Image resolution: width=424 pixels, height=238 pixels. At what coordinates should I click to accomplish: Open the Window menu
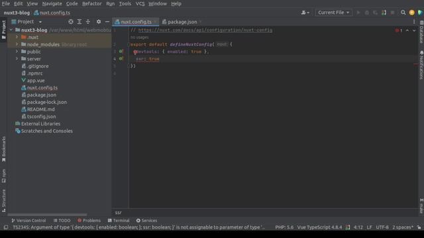(158, 4)
